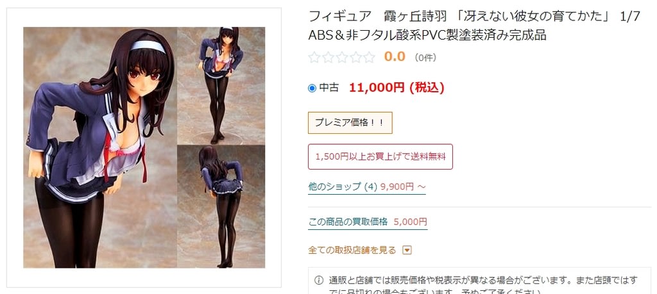657x294 pixels.
Task: Click the 1,500円以上お買上げで送料無料 badge
Action: tap(380, 157)
